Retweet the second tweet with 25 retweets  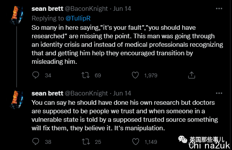click(86, 141)
